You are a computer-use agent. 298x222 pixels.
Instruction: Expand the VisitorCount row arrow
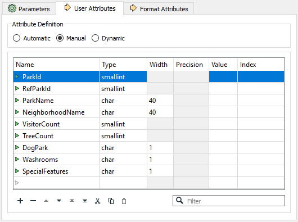pyautogui.click(x=17, y=124)
